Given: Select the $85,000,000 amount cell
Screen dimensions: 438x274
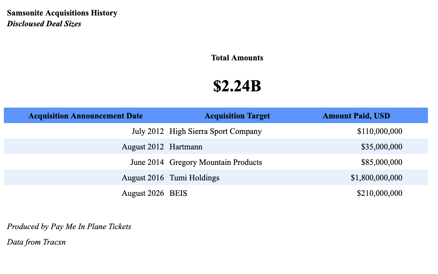Looking at the screenshot, I should (382, 162).
